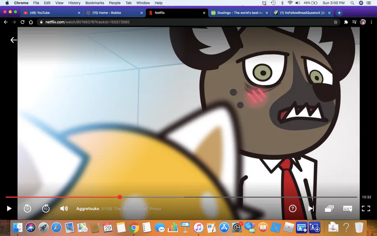377x236 pixels.
Task: Go forward in Chrome history
Action: click(14, 22)
